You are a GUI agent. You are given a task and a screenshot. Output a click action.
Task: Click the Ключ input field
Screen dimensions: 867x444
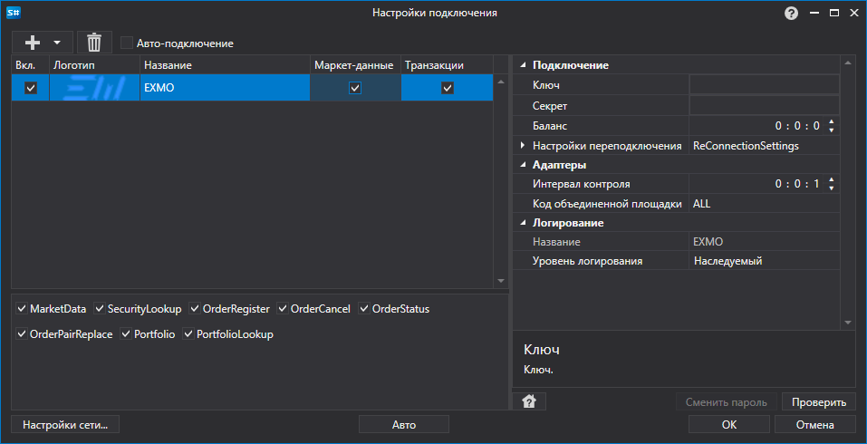coord(764,84)
